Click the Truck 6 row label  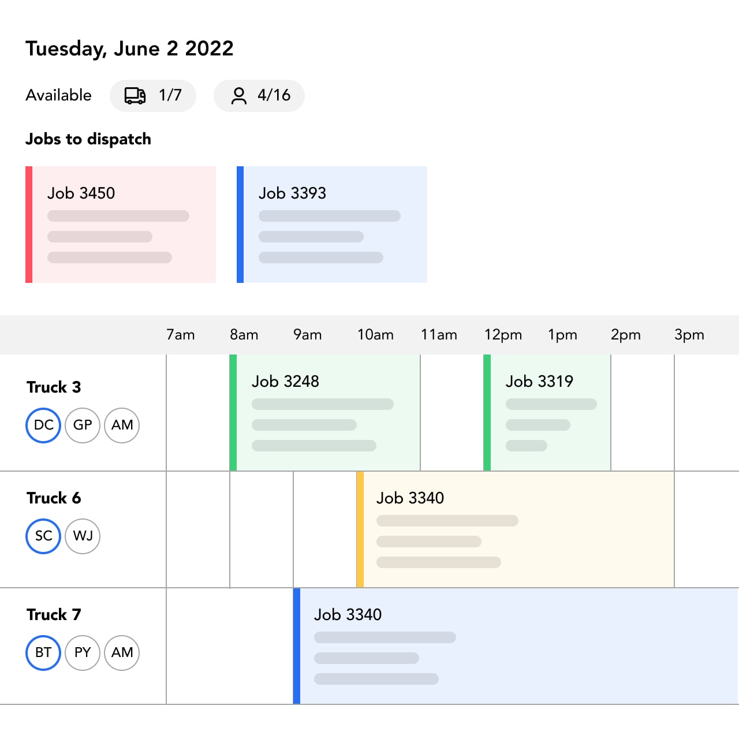pos(54,498)
